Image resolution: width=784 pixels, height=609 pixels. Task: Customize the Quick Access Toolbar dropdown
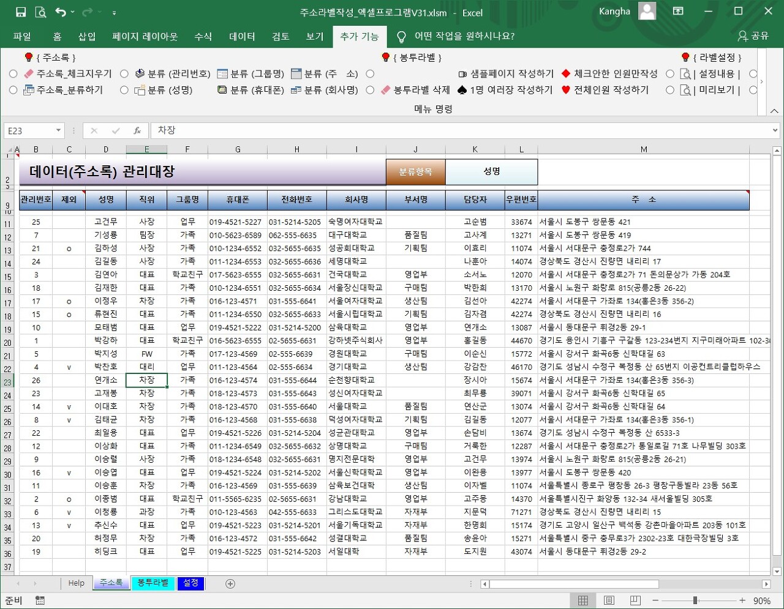(x=115, y=12)
